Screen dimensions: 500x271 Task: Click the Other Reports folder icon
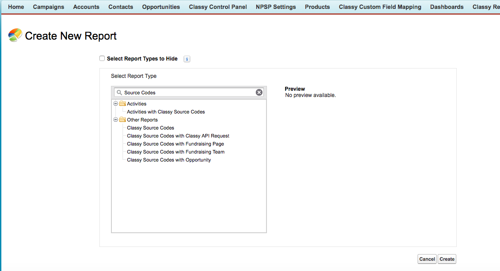(123, 120)
